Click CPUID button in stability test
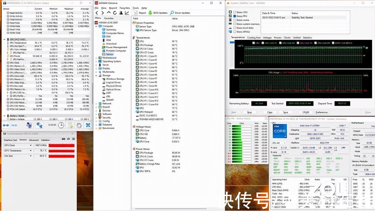The width and height of the screenshot is (375, 211). tap(306, 112)
